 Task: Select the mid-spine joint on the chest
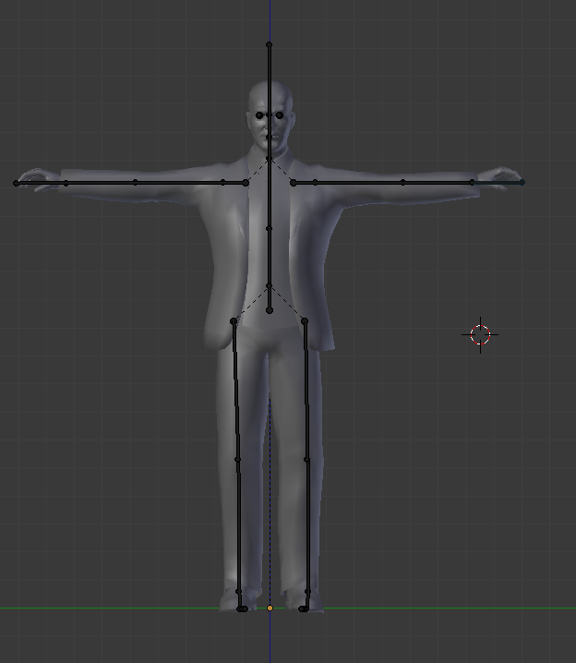(269, 228)
